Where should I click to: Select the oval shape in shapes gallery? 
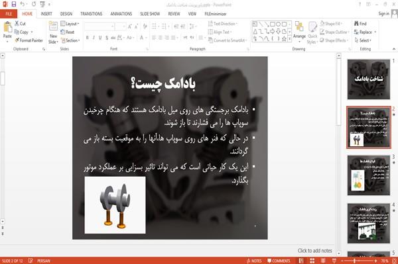point(279,24)
